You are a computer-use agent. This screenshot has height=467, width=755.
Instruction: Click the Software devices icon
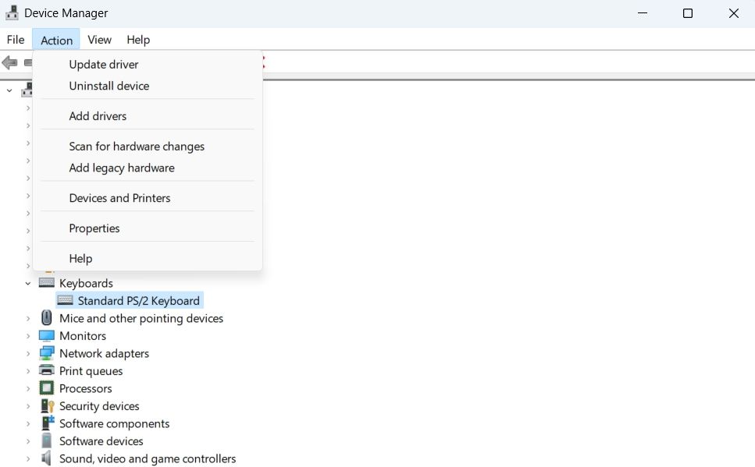tap(47, 440)
